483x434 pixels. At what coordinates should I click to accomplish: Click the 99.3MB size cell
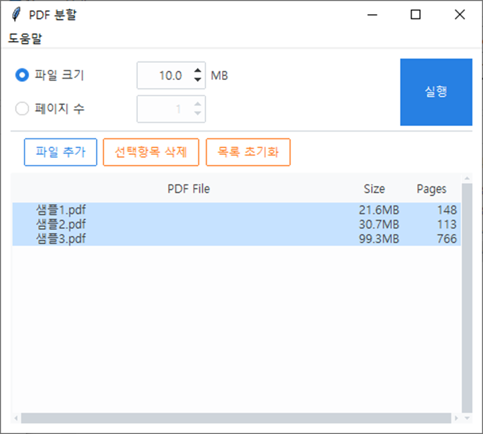coord(379,239)
